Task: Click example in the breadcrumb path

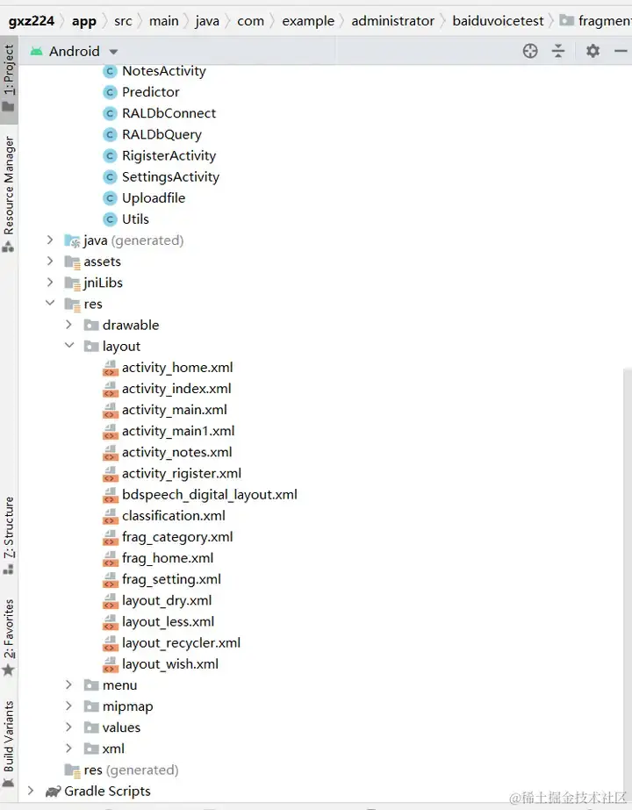Action: pyautogui.click(x=308, y=21)
